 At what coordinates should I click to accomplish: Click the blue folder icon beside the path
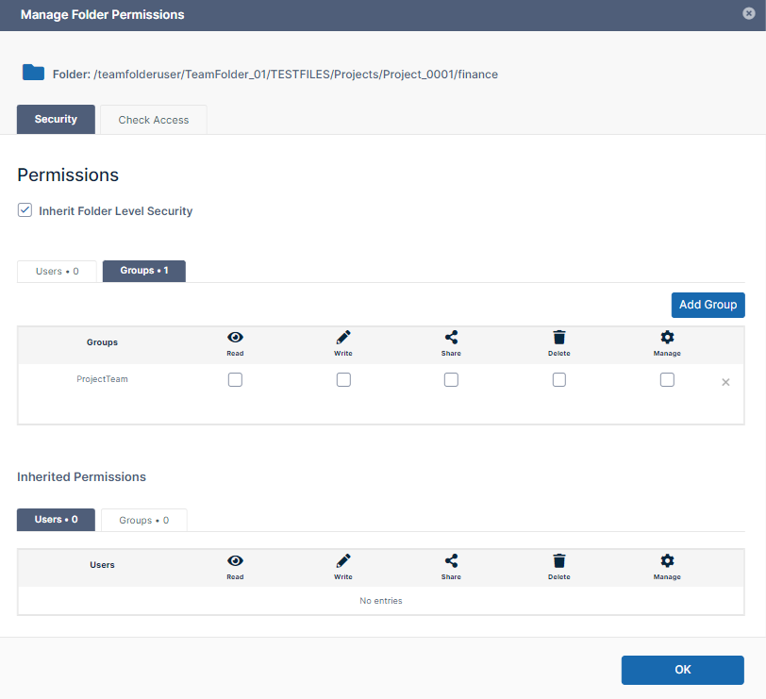click(34, 73)
